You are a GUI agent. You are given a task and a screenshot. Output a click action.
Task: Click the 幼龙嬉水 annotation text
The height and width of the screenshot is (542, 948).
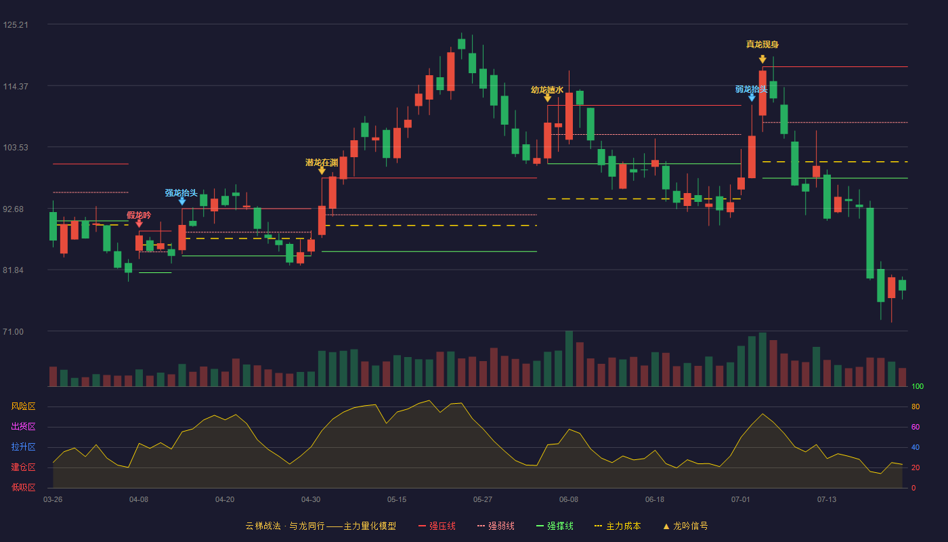coord(547,89)
